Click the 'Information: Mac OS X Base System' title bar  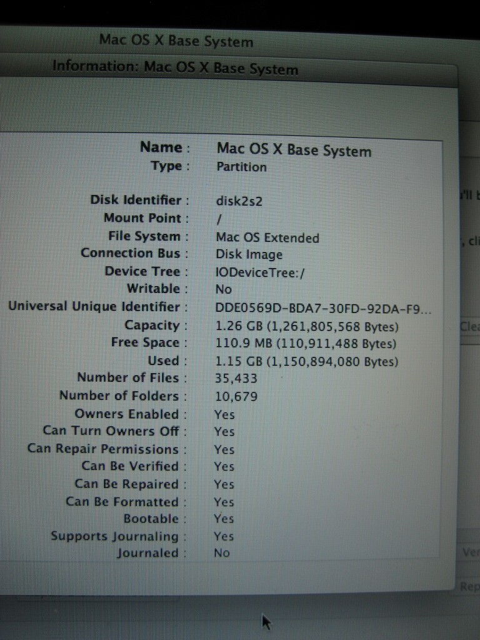coord(176,67)
